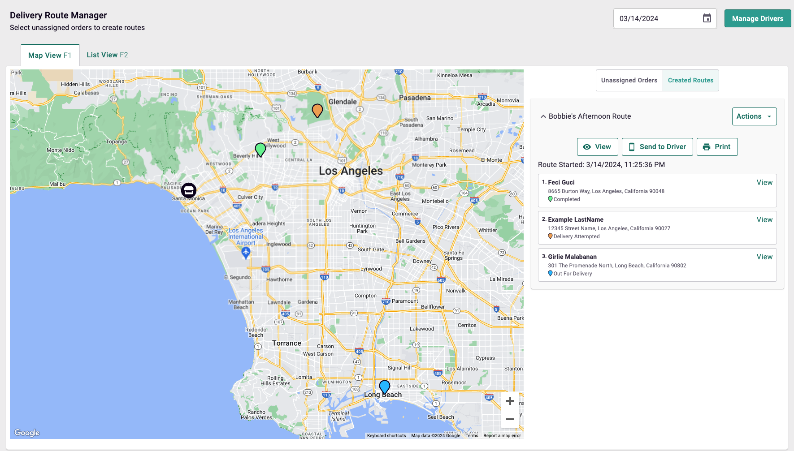Zoom in on the map
The image size is (794, 451).
pyautogui.click(x=510, y=401)
